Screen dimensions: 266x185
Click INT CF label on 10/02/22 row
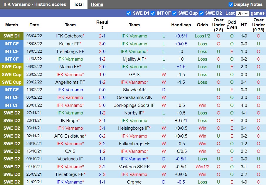click(12, 90)
